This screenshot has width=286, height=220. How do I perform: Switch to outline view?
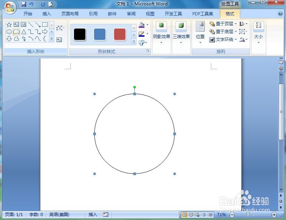pos(204,215)
